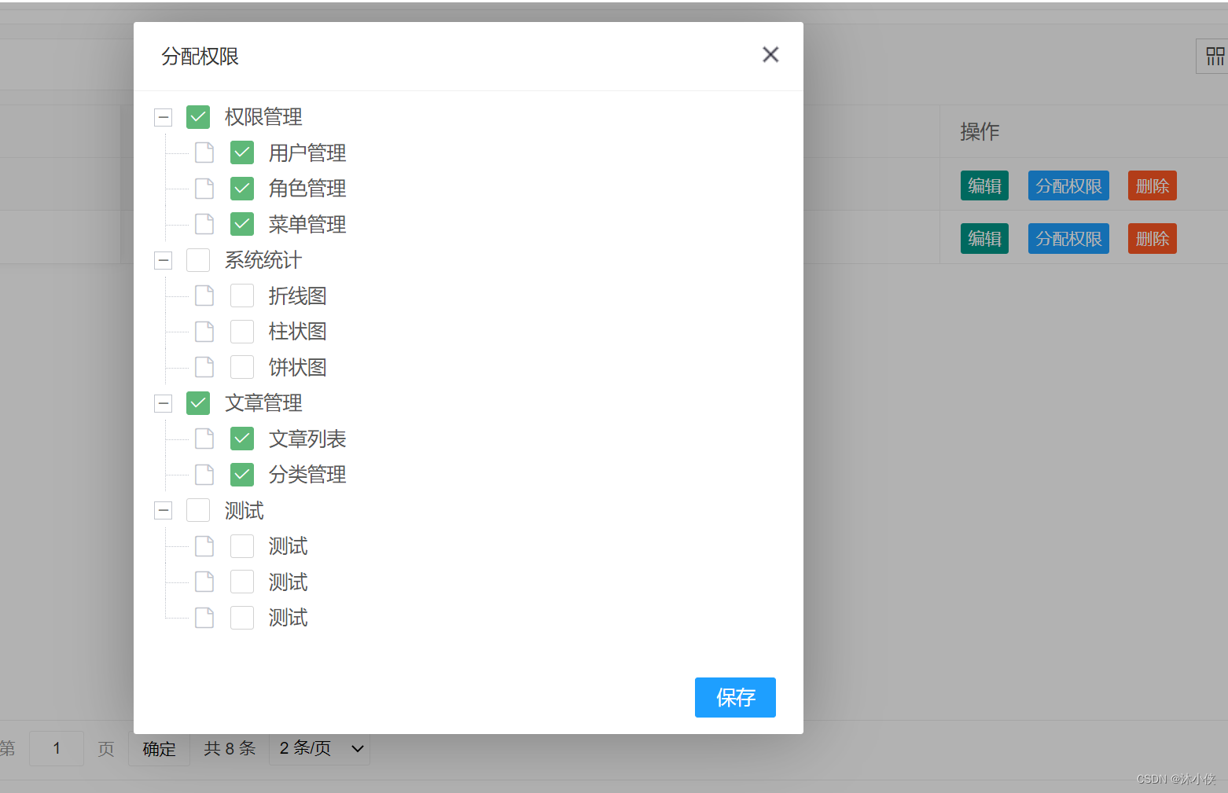1228x793 pixels.
Task: Select the 柱状图 tree label
Action: pos(298,332)
